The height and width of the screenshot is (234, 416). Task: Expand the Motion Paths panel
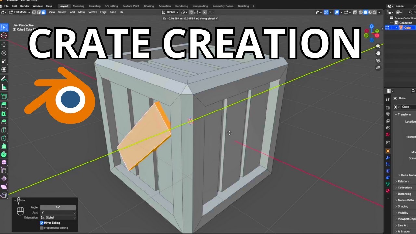pyautogui.click(x=396, y=200)
